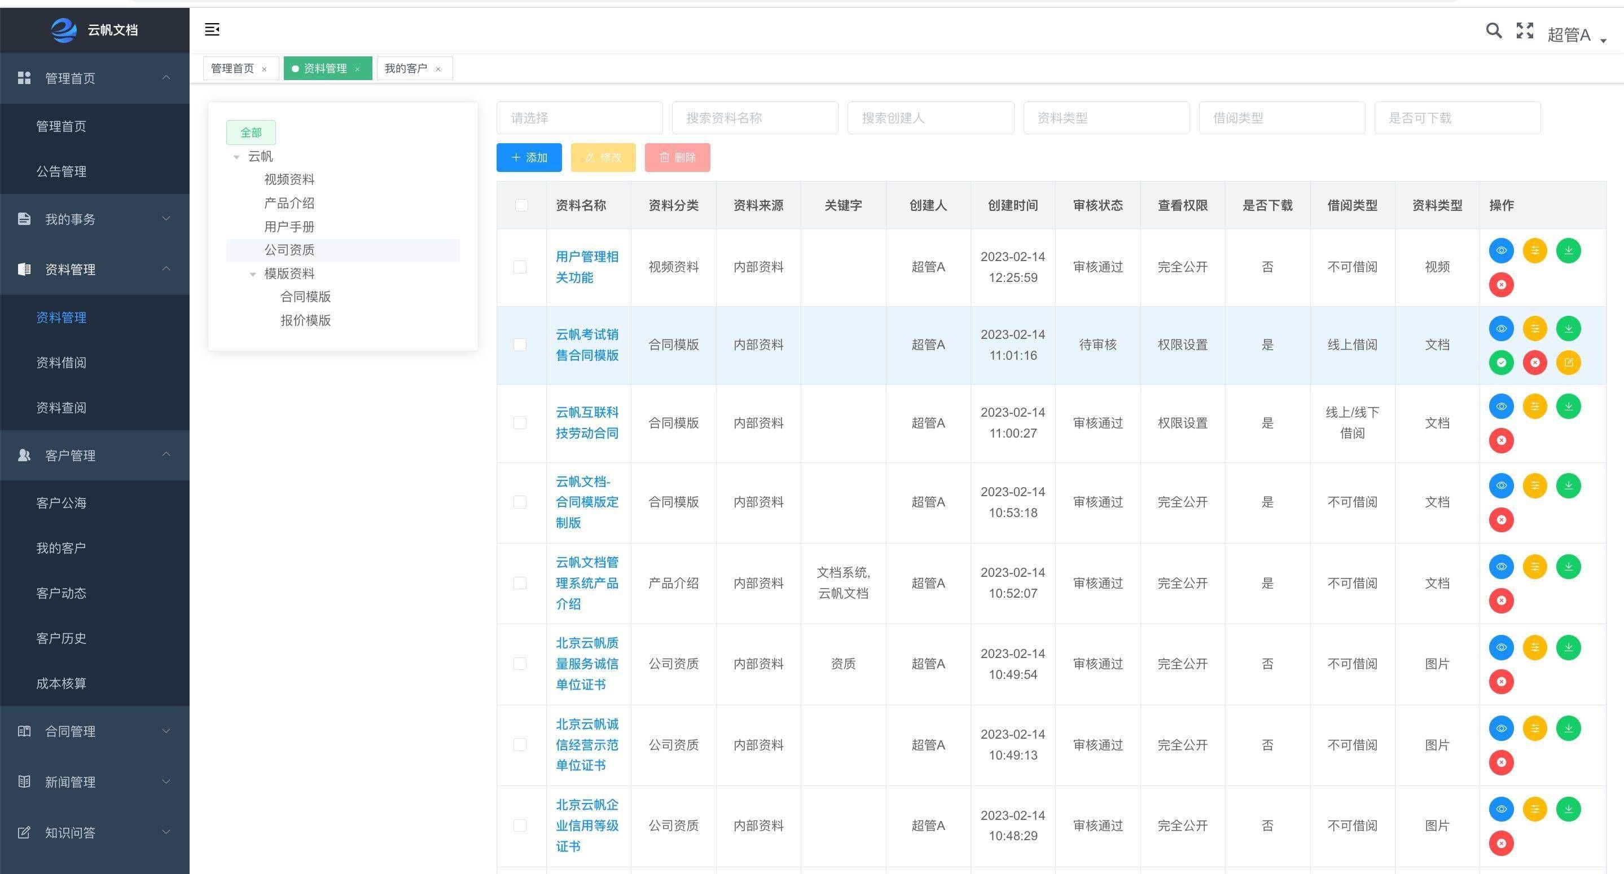Image resolution: width=1624 pixels, height=874 pixels.
Task: Click the 添加 button to add a record
Action: pyautogui.click(x=528, y=157)
